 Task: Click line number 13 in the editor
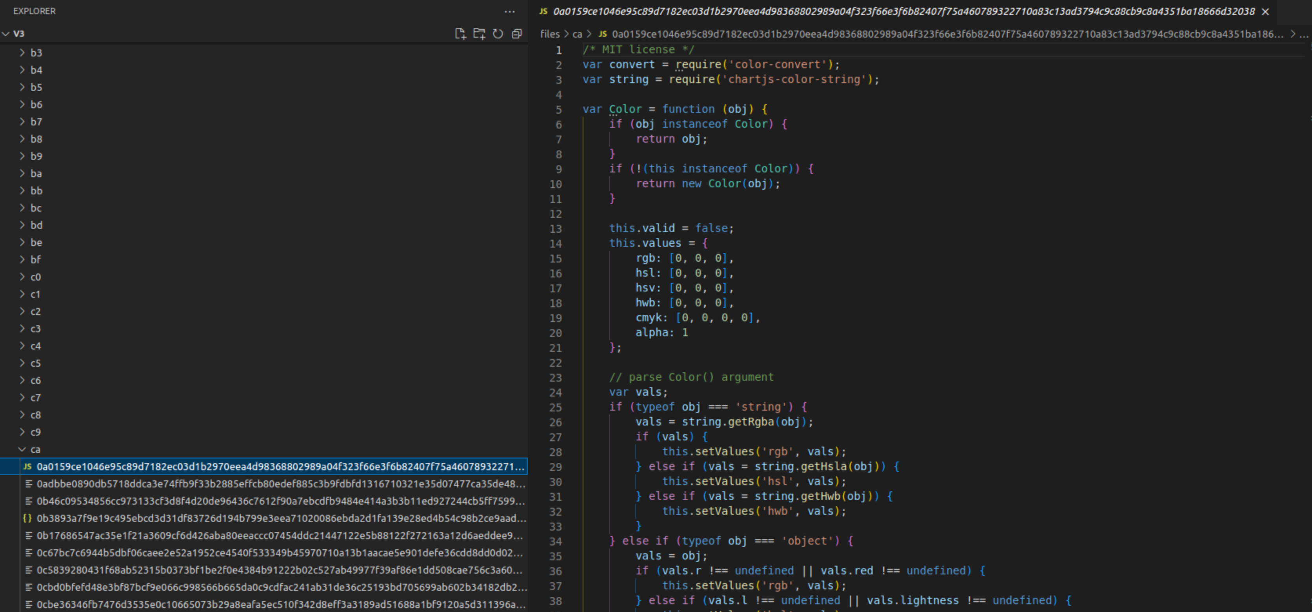click(555, 228)
